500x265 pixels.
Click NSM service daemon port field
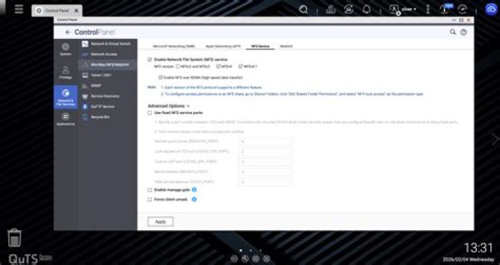pos(265,182)
